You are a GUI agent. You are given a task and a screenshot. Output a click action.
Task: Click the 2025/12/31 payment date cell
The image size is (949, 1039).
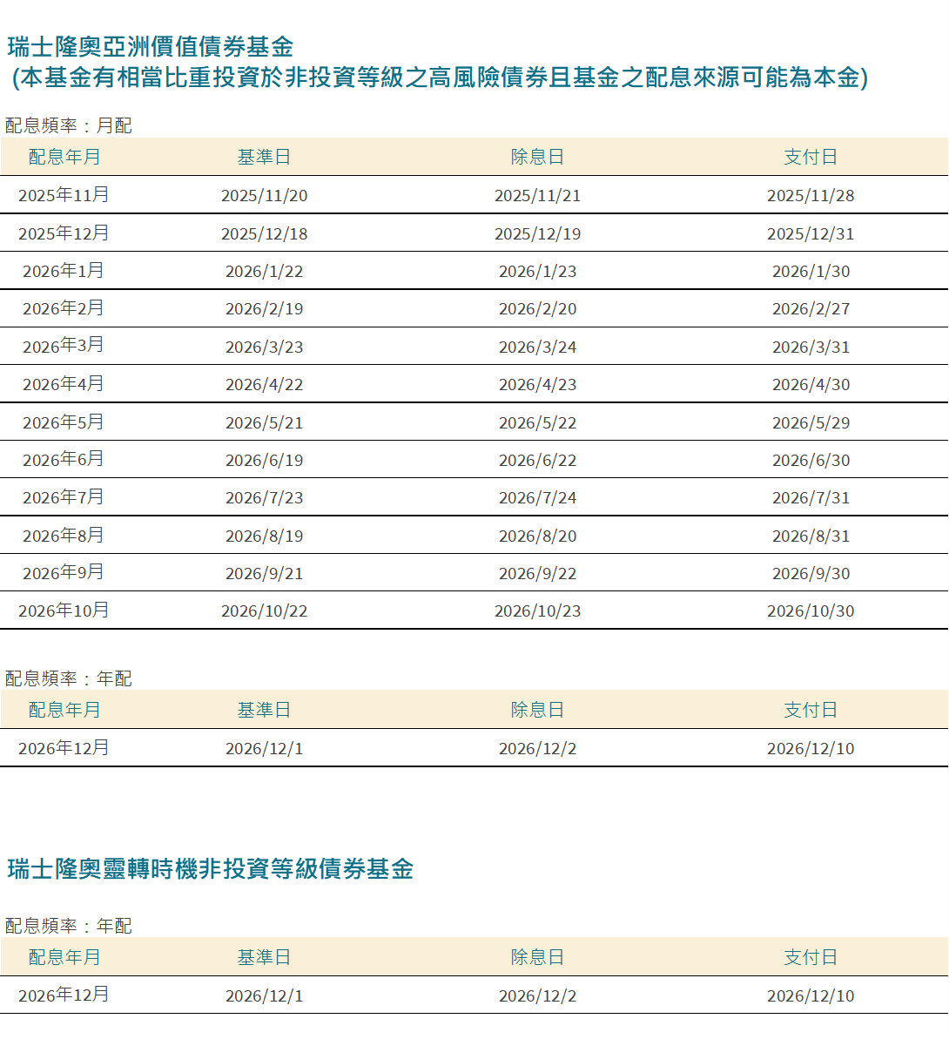(811, 233)
